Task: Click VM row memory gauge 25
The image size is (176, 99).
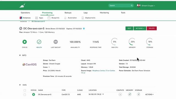Action: [130, 95]
